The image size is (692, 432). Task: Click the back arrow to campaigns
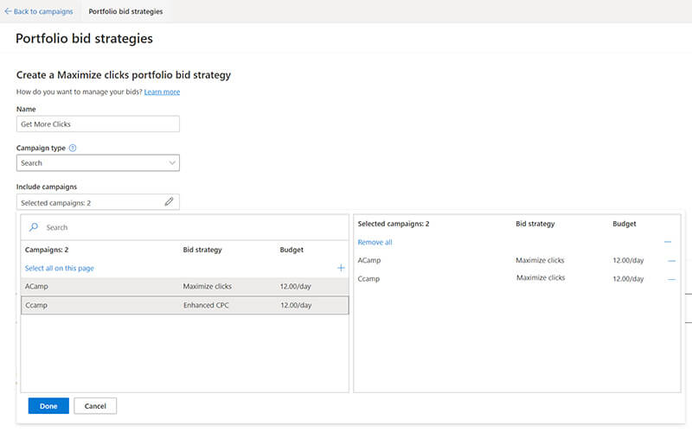[x=8, y=11]
